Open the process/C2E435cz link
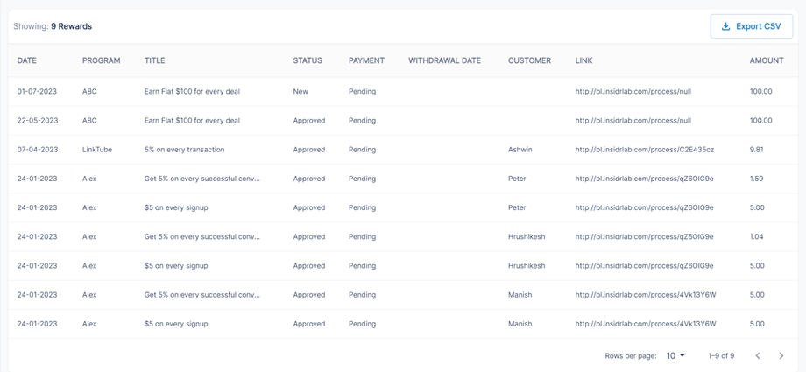This screenshot has height=372, width=806. coord(644,150)
